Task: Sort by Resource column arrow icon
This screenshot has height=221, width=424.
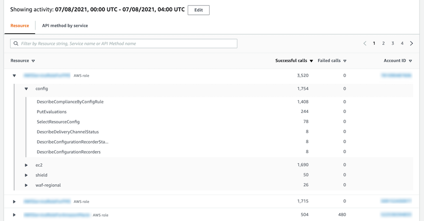Action: coord(33,61)
